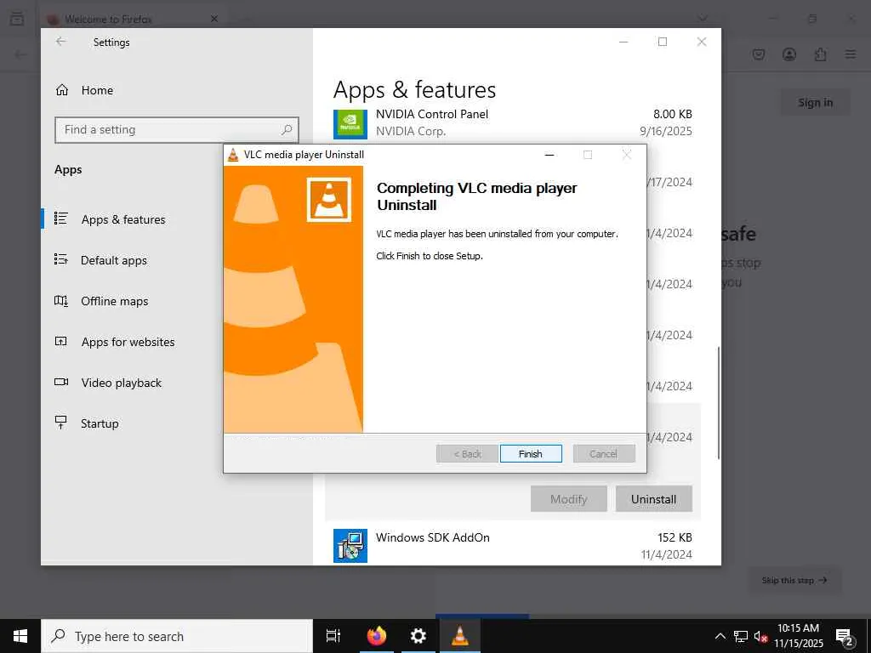The height and width of the screenshot is (653, 871).
Task: Open Apps for websites settings
Action: [128, 342]
